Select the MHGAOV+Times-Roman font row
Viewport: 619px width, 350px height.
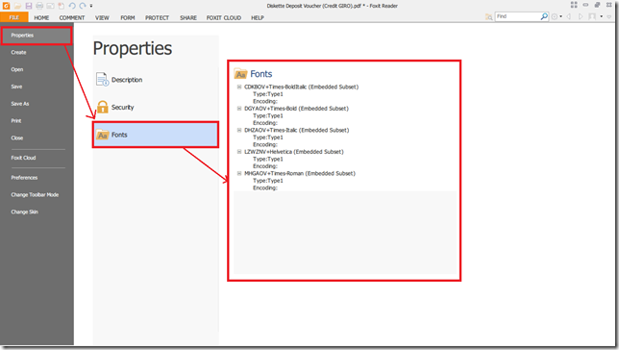pos(300,173)
